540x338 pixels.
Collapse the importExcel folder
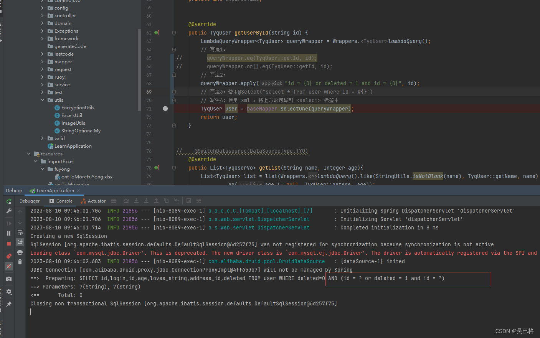point(35,162)
